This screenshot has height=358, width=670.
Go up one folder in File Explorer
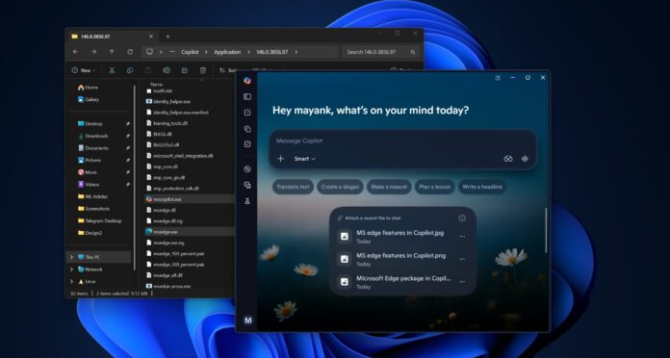[x=112, y=52]
